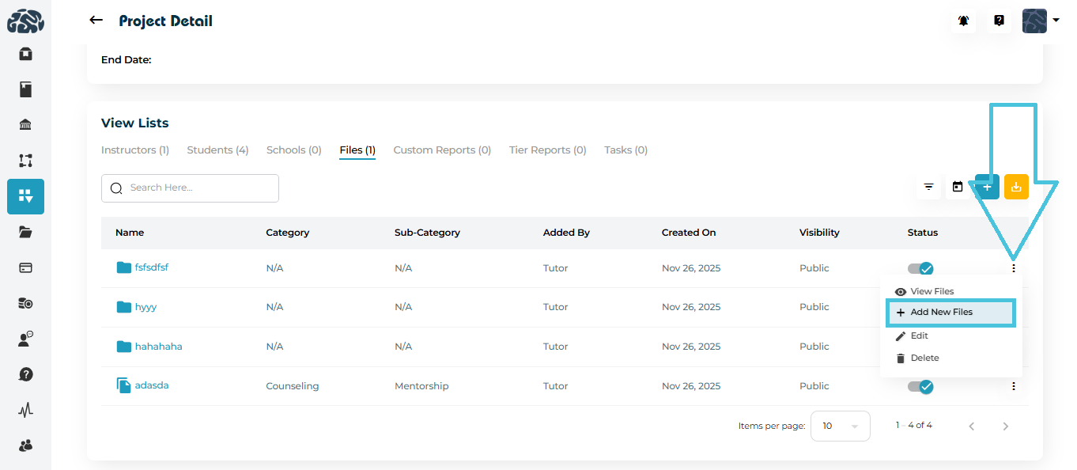Open the filter list icon
The height and width of the screenshot is (470, 1077).
[x=928, y=188]
